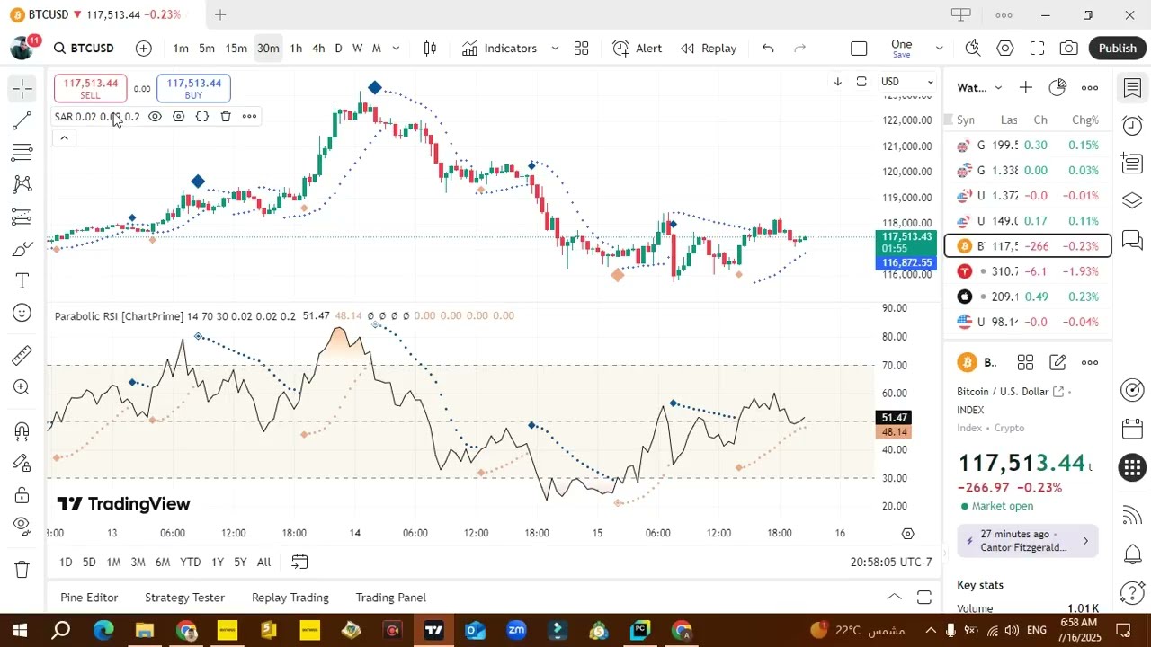Open the Trading Panel tab
The height and width of the screenshot is (647, 1151).
pyautogui.click(x=390, y=598)
